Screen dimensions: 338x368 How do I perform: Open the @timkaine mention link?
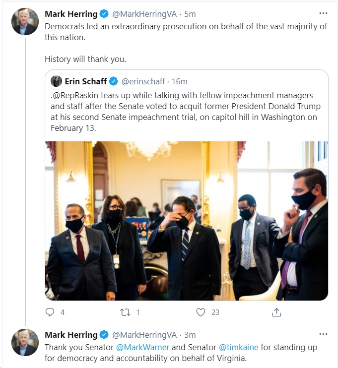tap(238, 347)
